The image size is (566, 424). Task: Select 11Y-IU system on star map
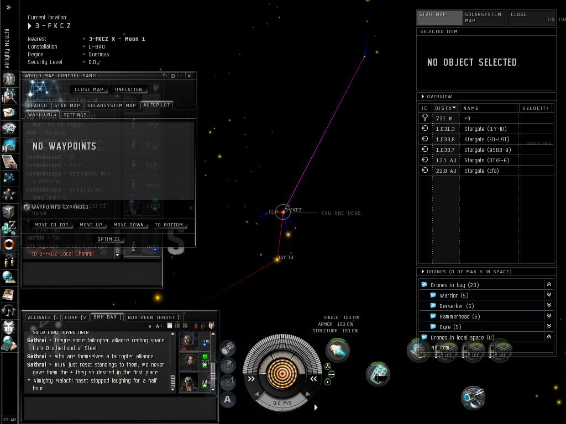[x=277, y=259]
